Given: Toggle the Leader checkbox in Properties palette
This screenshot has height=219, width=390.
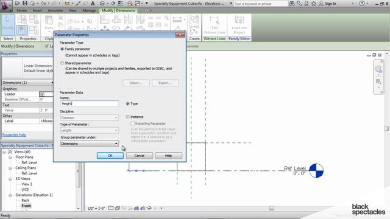Looking at the screenshot, I should click(x=42, y=94).
